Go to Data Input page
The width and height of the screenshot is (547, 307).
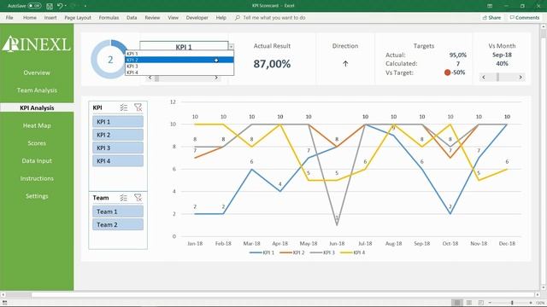(x=37, y=161)
